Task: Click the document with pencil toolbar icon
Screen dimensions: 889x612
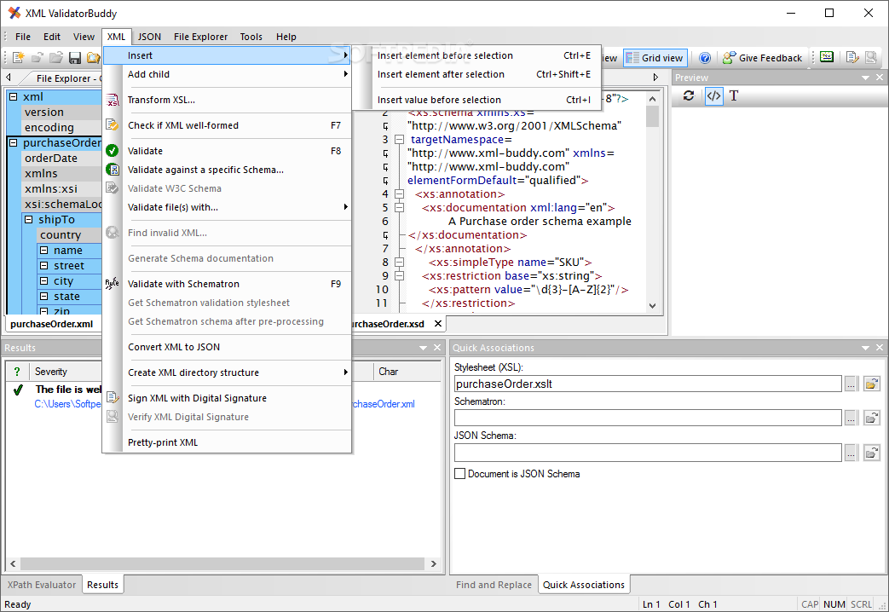Action: (x=851, y=57)
